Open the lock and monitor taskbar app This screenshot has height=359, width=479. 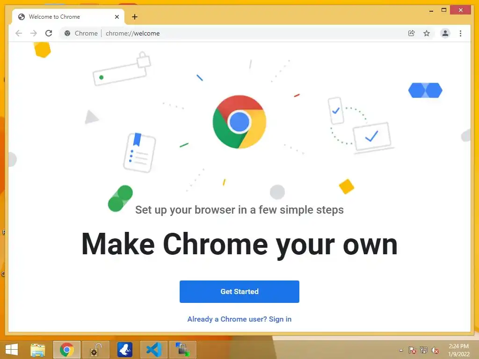point(183,350)
